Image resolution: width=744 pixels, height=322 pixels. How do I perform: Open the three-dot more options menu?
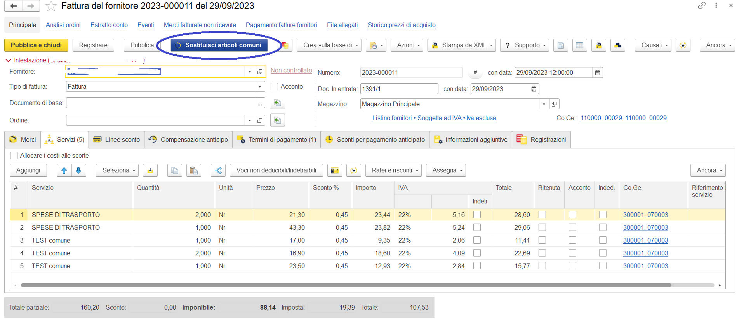tap(716, 5)
